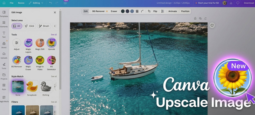This screenshot has height=115, width=255.
Task: Open Tools in the sidebar
Action: tap(4, 66)
